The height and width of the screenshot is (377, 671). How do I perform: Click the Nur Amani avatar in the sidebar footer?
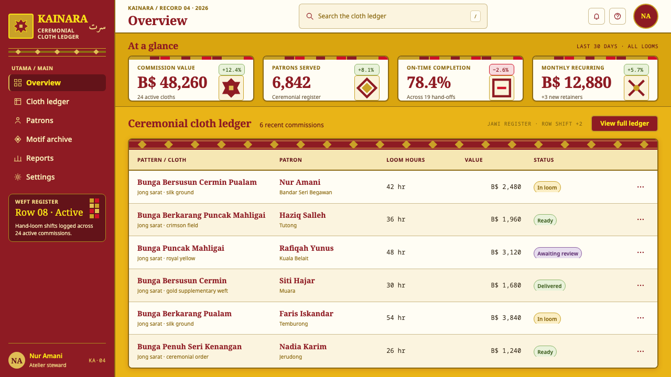click(17, 360)
